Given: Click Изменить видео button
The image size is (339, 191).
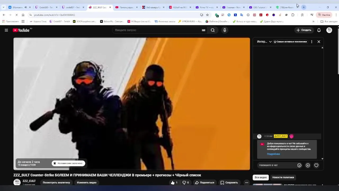Looking at the screenshot, I should click(87, 183).
